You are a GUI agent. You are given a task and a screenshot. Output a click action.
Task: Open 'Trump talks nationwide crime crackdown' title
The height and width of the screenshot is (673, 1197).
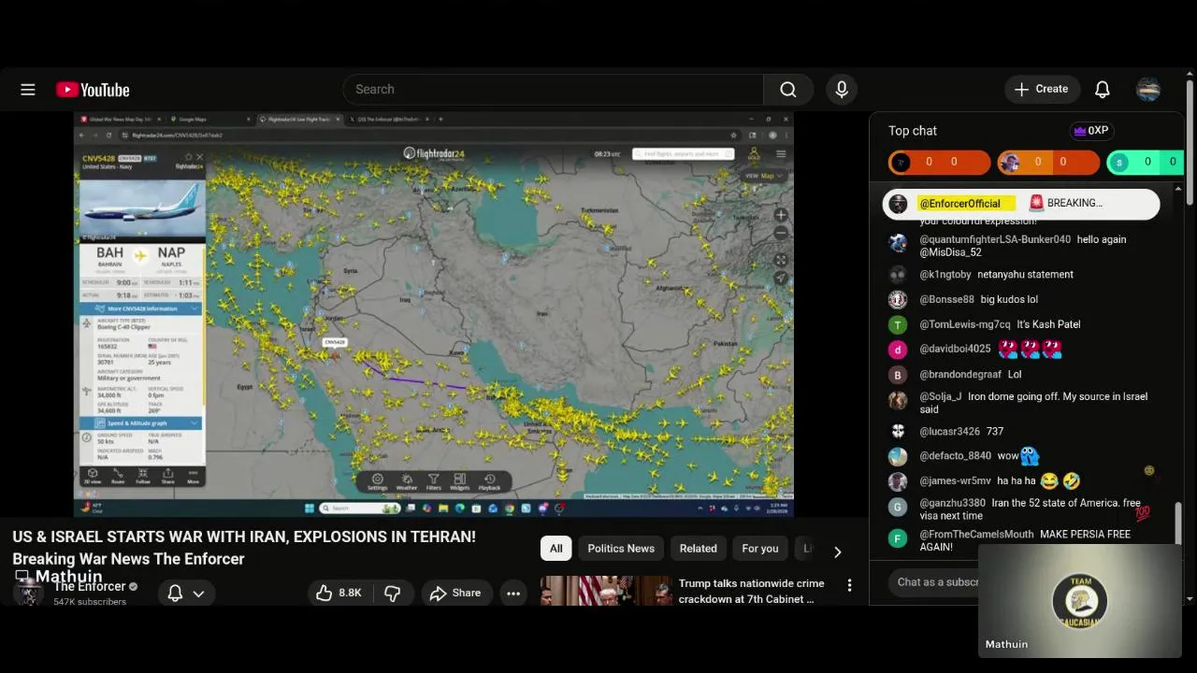[751, 591]
